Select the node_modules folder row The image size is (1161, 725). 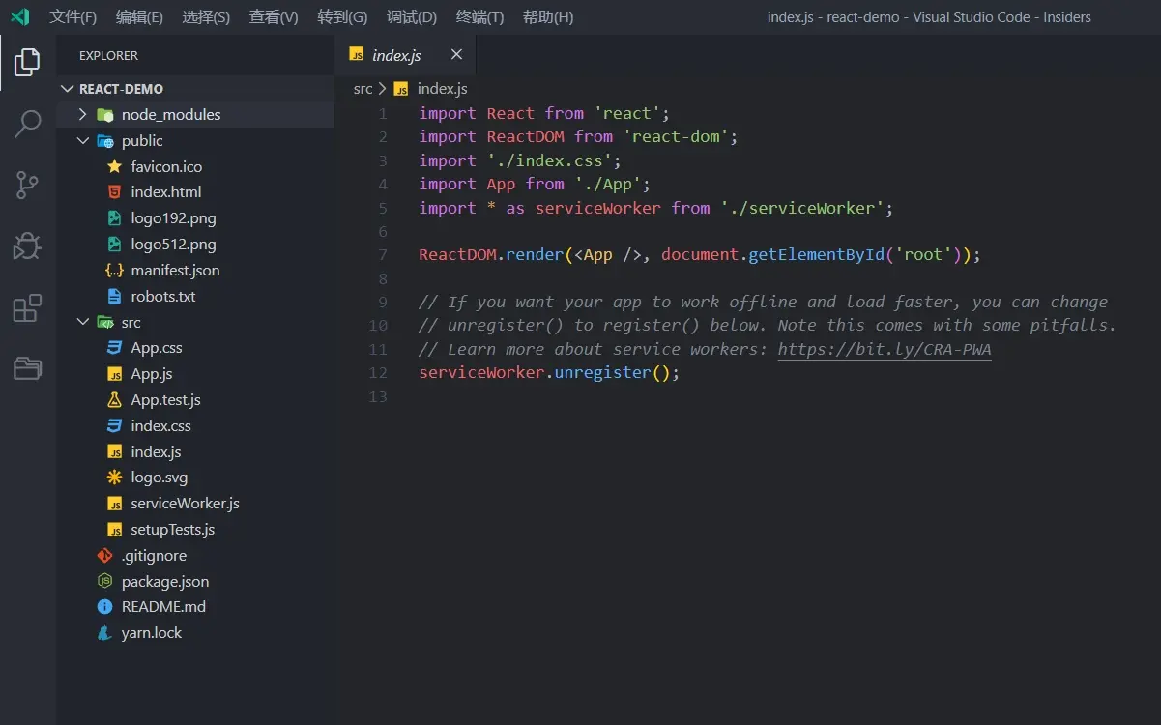click(x=195, y=114)
